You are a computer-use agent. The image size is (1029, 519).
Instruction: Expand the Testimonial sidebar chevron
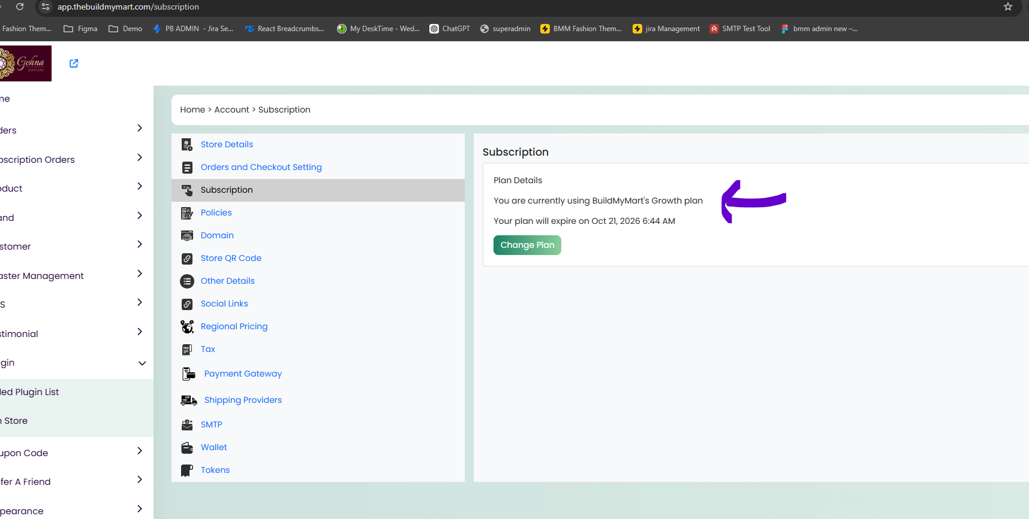tap(140, 332)
